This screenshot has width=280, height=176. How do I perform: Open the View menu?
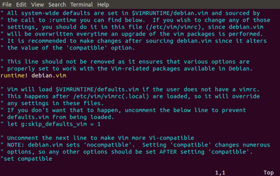tap(37, 5)
